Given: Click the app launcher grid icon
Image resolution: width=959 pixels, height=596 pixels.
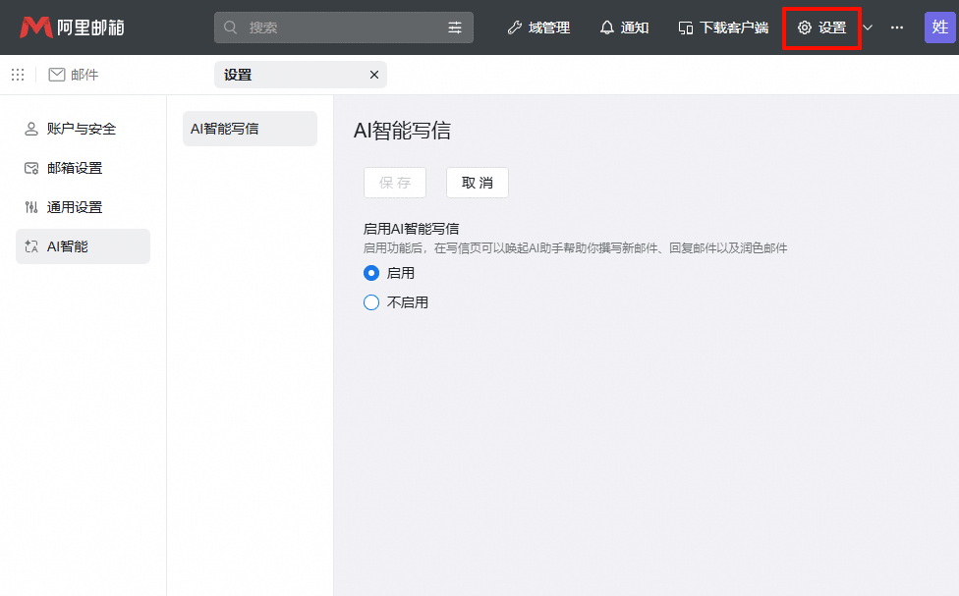Looking at the screenshot, I should 18,74.
